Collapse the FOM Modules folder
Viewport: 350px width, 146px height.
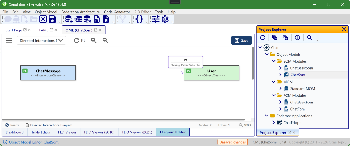click(273, 95)
